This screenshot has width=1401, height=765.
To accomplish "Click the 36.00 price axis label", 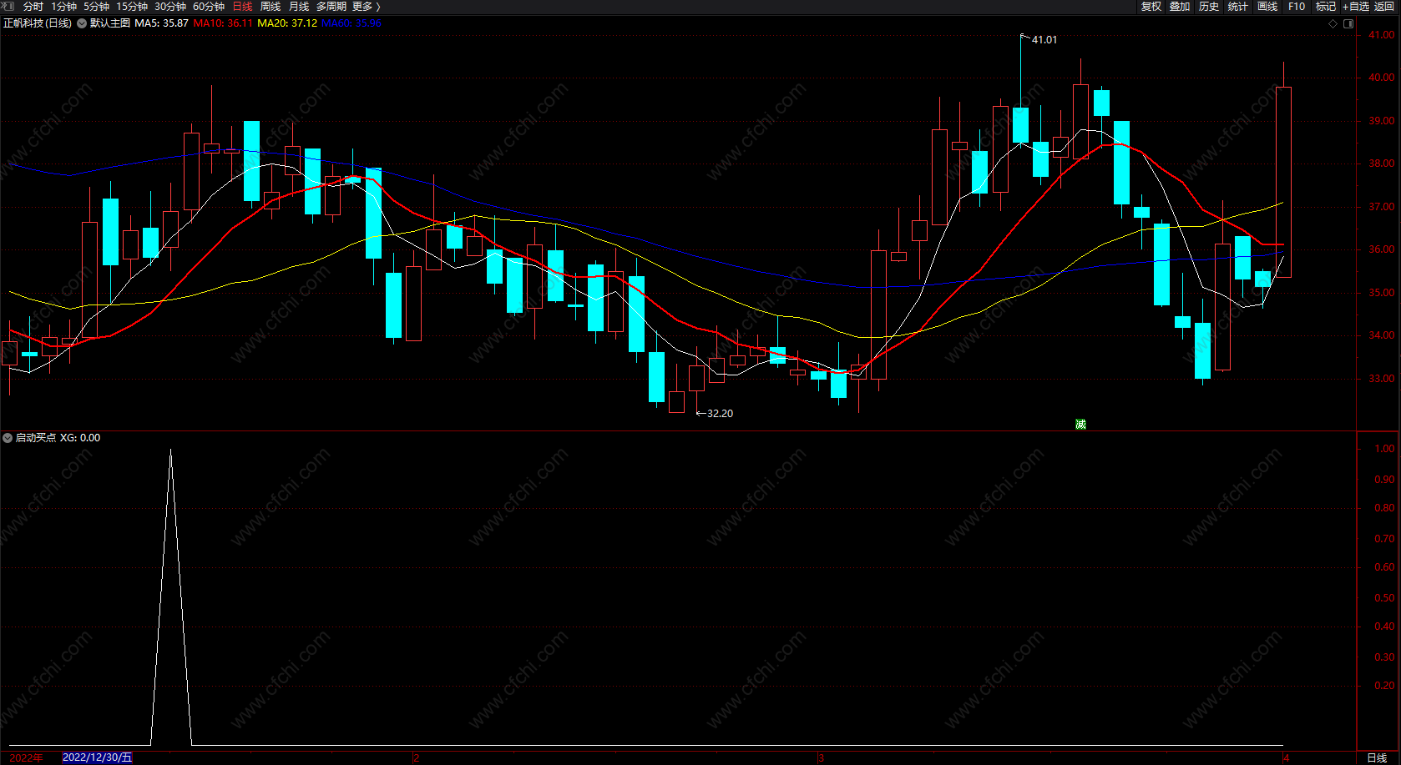I will 1381,249.
